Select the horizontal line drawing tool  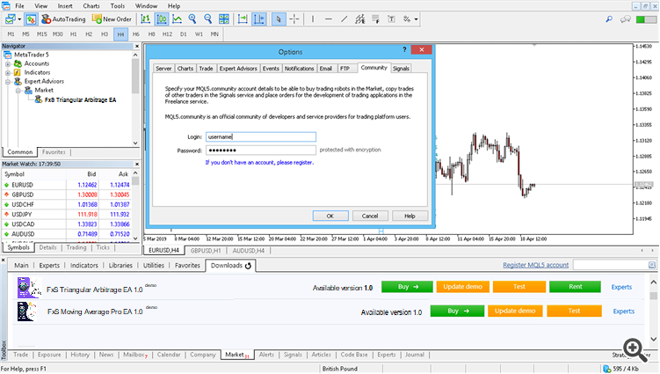[x=329, y=19]
